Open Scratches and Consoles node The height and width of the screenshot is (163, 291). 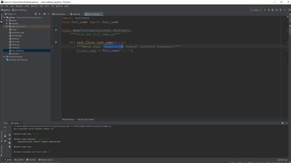(x=17, y=60)
